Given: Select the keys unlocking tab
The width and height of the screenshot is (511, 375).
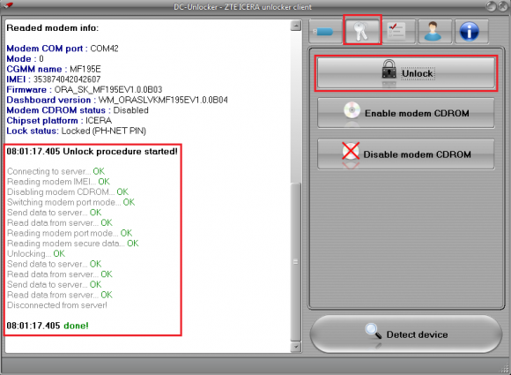Looking at the screenshot, I should click(362, 30).
